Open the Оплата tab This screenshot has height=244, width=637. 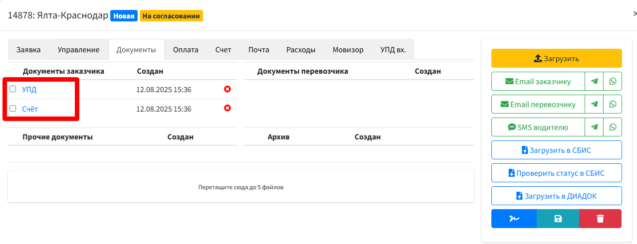(186, 50)
